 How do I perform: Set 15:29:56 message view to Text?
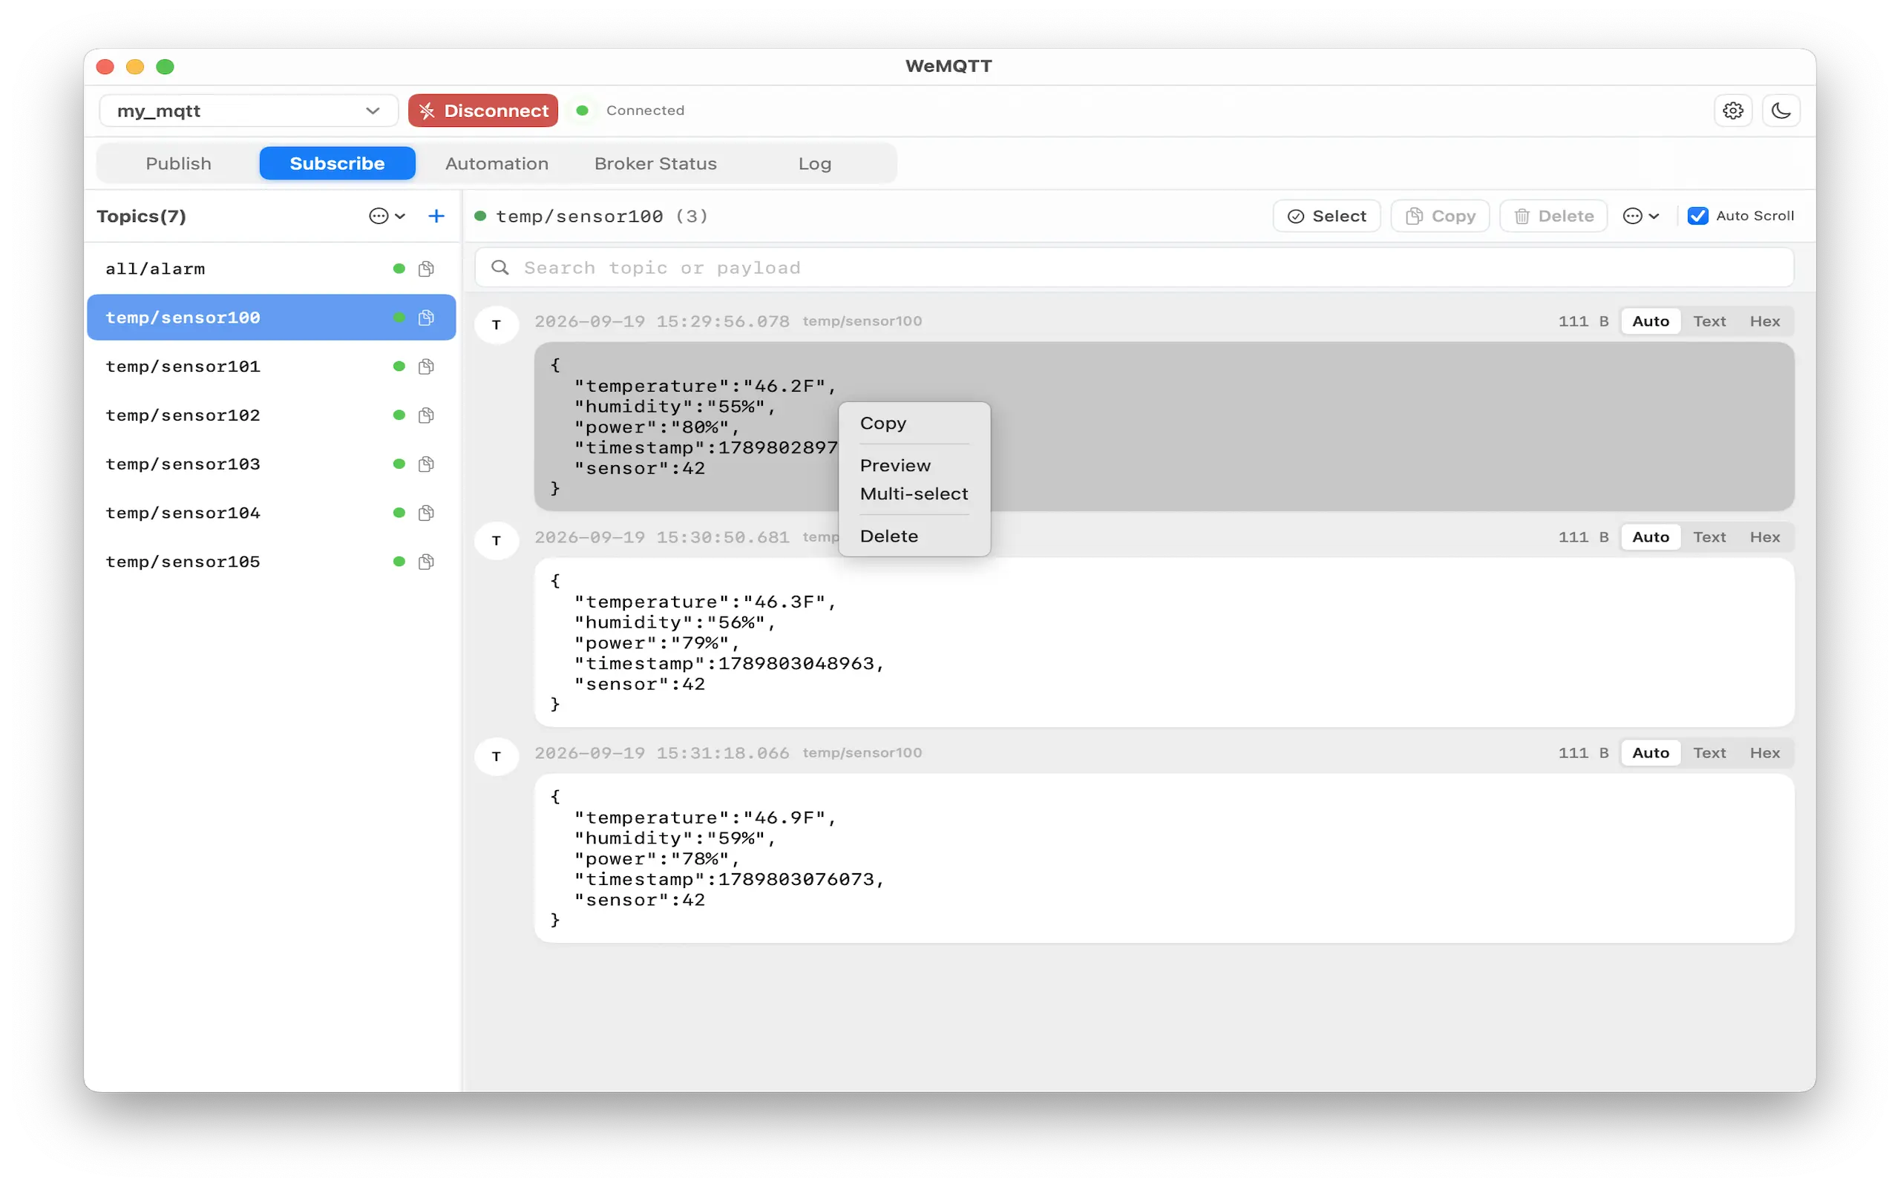(x=1709, y=321)
